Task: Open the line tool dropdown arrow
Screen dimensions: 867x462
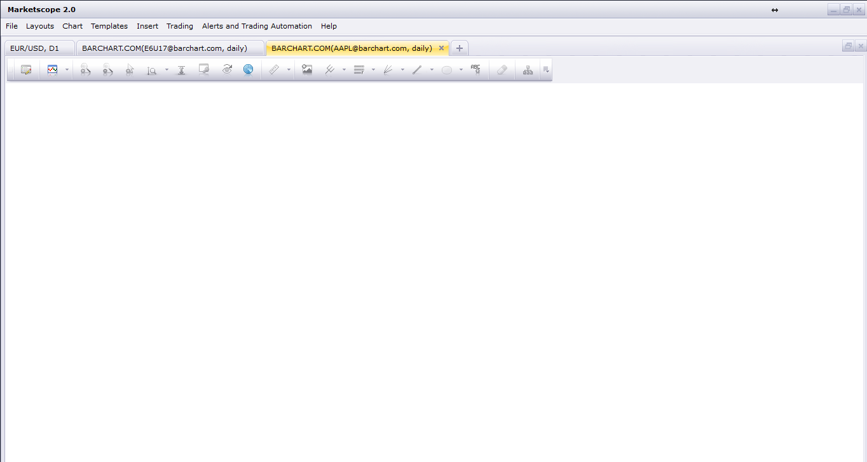Action: point(432,70)
